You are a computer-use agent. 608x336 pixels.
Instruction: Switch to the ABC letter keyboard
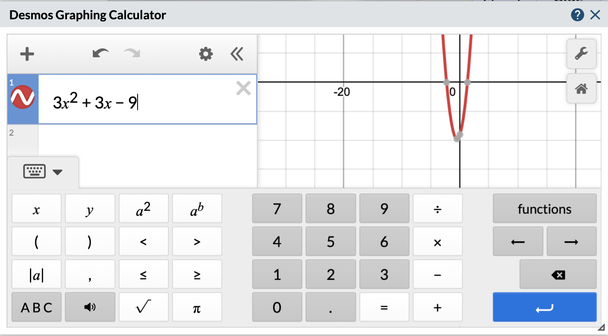[x=37, y=307]
